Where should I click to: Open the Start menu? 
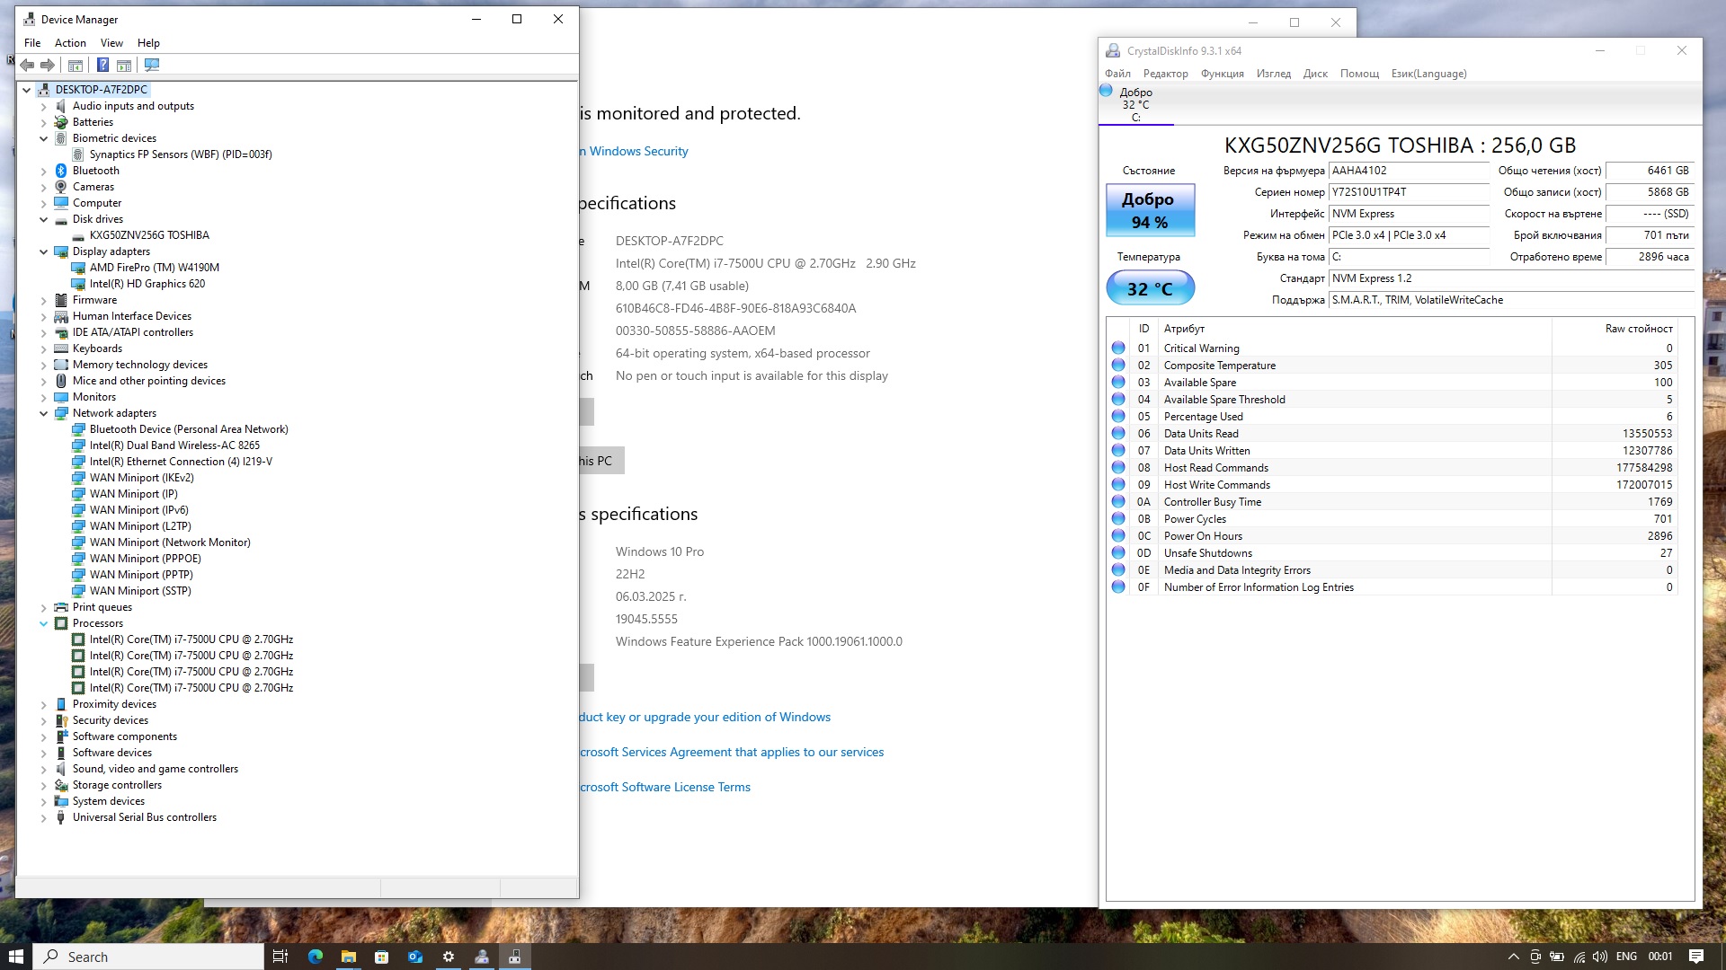(x=15, y=957)
